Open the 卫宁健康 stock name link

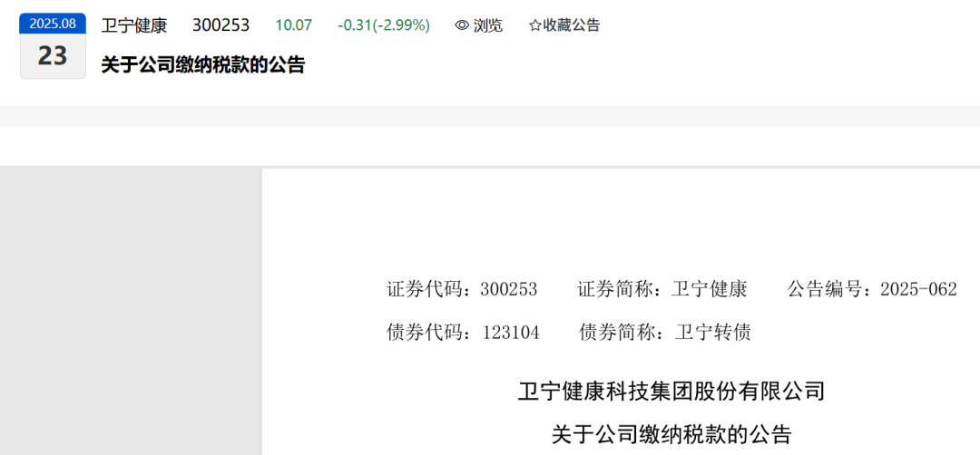pyautogui.click(x=133, y=25)
